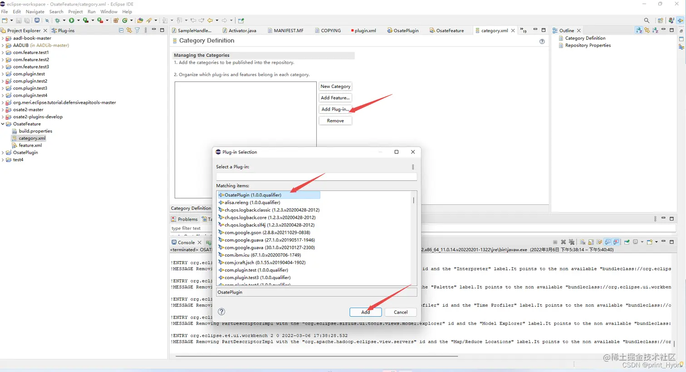Viewport: 686px width, 372px height.
Task: Click the New Category button
Action: pos(335,87)
